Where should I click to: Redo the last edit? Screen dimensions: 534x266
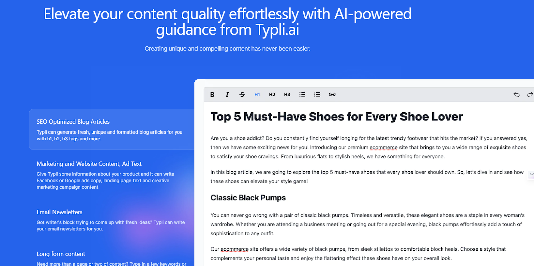(x=530, y=95)
